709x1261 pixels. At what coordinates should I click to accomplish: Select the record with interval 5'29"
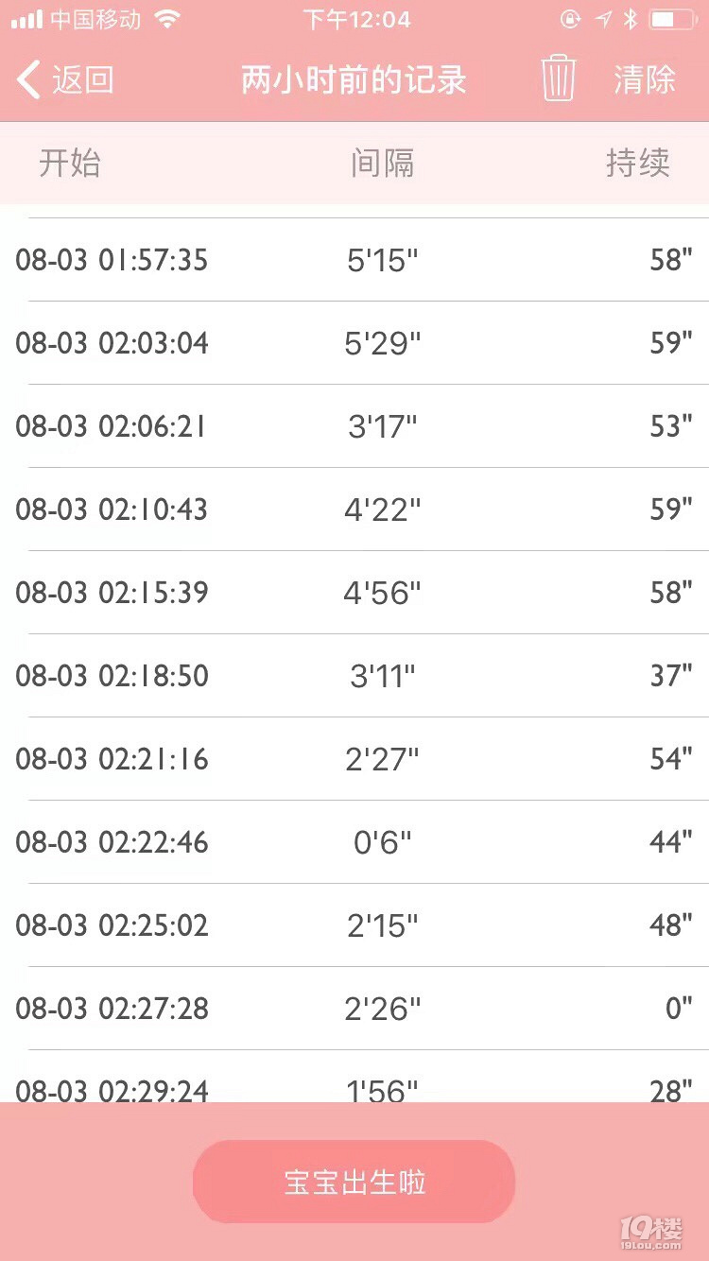point(354,343)
